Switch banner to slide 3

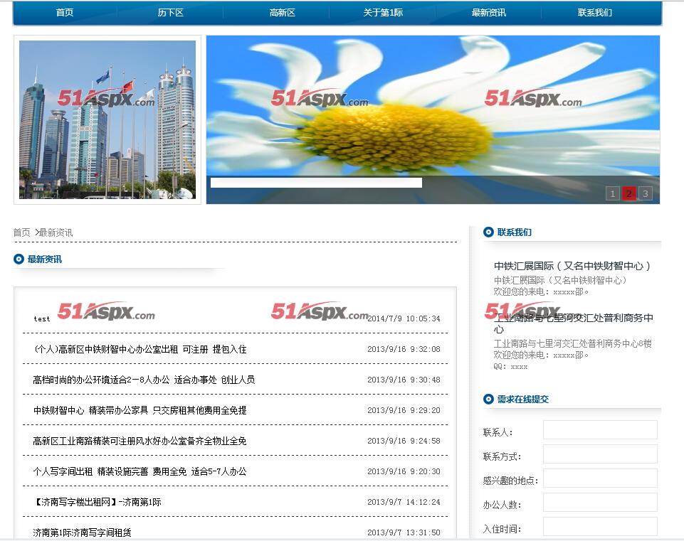645,193
